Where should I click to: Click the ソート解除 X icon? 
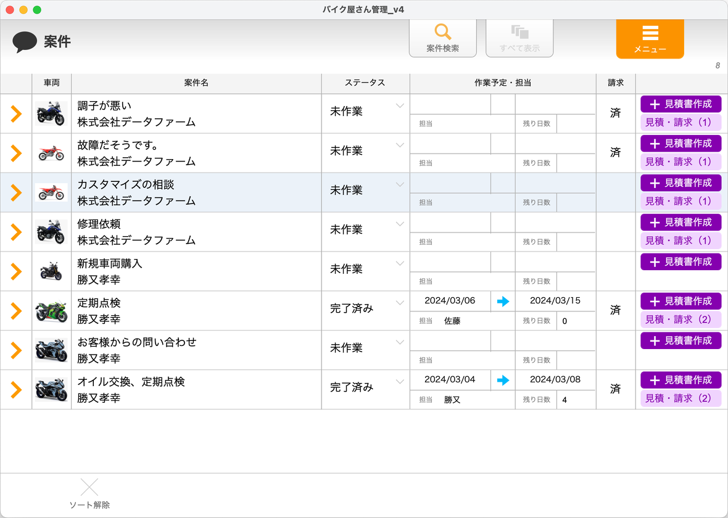coord(89,488)
